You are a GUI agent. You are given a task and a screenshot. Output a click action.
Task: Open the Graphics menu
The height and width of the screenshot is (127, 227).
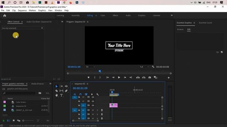point(42,10)
